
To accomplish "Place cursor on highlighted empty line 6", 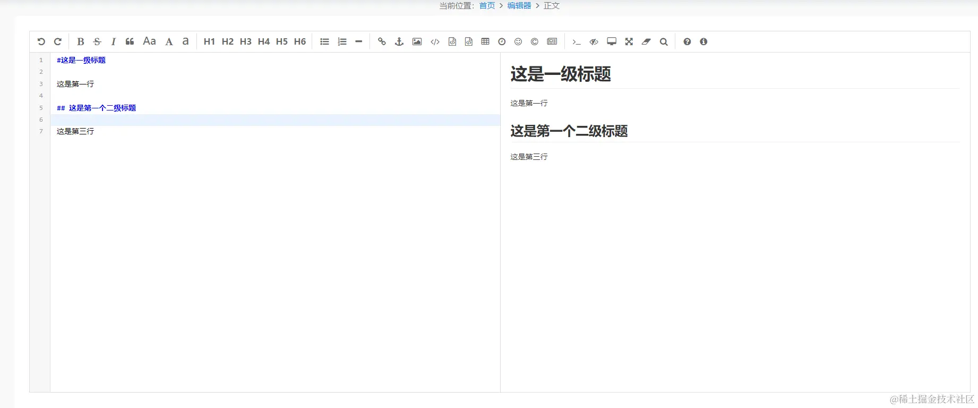I will pos(275,120).
